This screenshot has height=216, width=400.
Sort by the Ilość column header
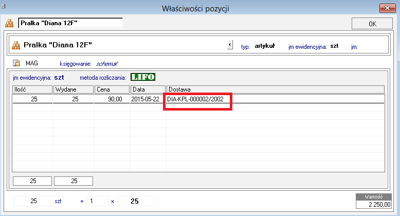pyautogui.click(x=32, y=89)
